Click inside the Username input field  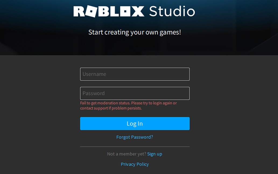pyautogui.click(x=135, y=74)
